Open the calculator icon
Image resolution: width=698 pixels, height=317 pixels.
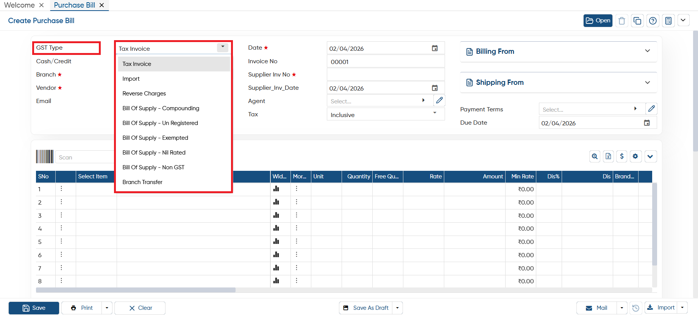click(668, 20)
